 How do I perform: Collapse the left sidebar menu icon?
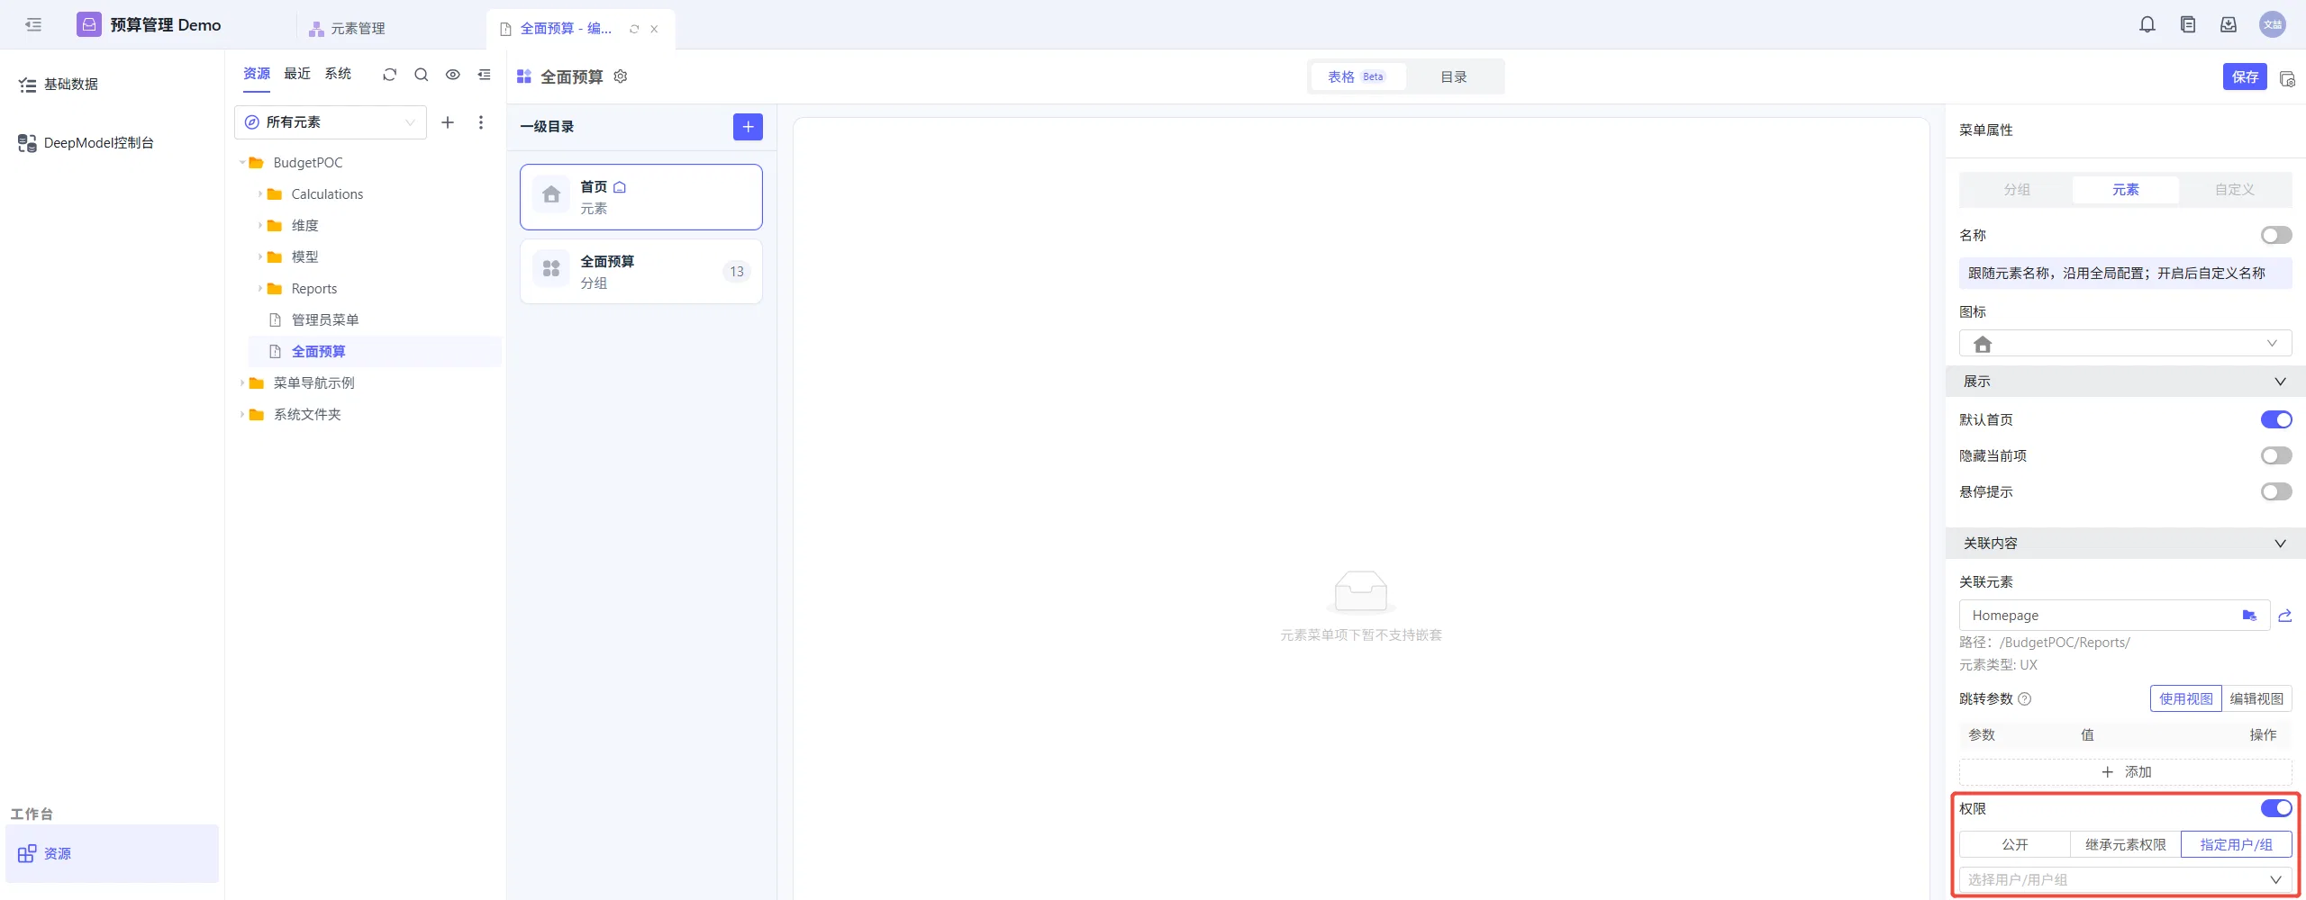pyautogui.click(x=33, y=25)
